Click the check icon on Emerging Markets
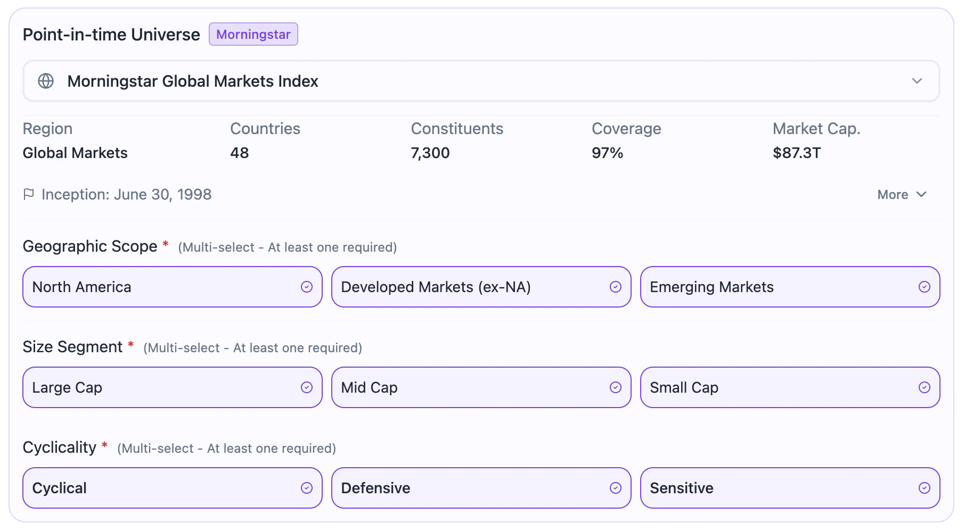 [925, 287]
